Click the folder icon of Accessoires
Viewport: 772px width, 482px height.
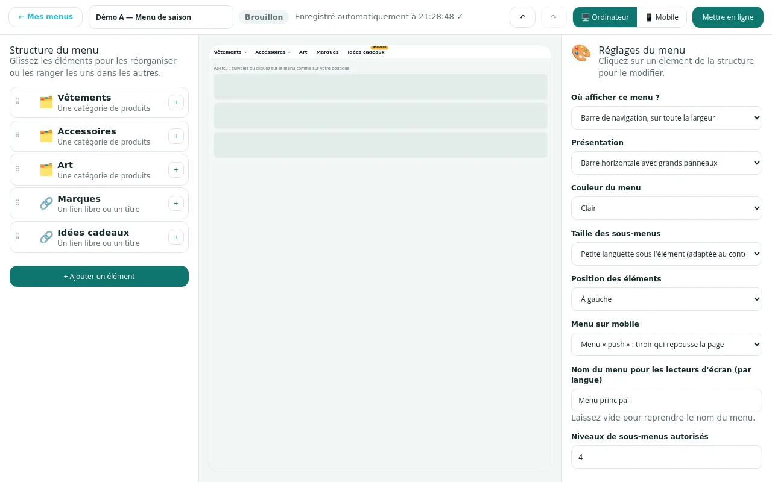tap(46, 136)
